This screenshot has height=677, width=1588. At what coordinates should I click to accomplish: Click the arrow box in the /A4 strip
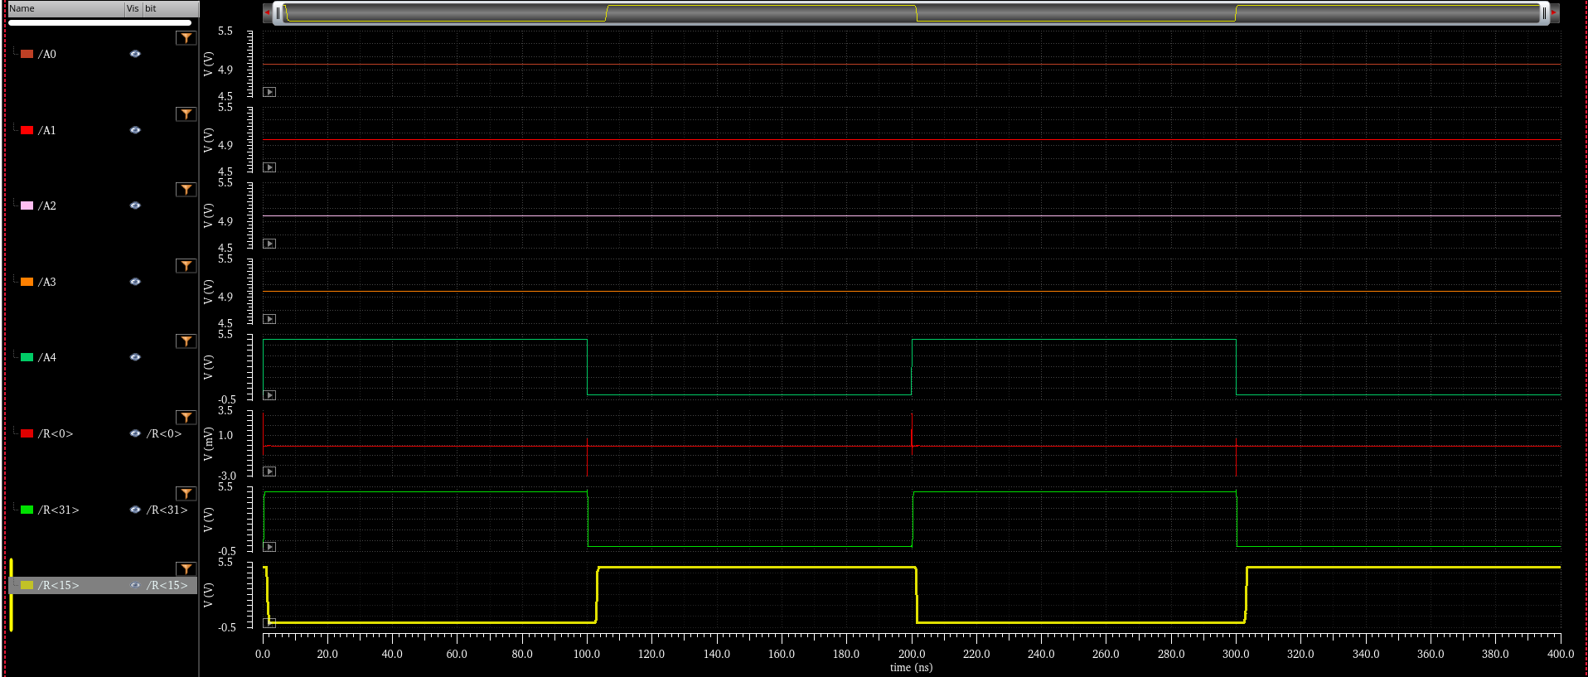tap(269, 395)
